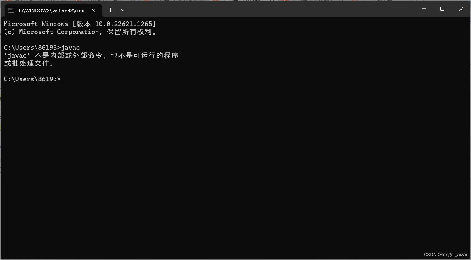The height and width of the screenshot is (260, 471).
Task: Expand the new tab profile dropdown chevron
Action: pyautogui.click(x=123, y=10)
